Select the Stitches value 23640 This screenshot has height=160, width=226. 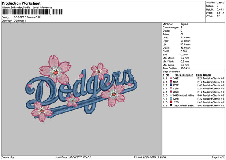click(220, 3)
